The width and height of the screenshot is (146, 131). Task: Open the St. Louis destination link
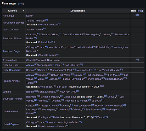tap(96, 101)
